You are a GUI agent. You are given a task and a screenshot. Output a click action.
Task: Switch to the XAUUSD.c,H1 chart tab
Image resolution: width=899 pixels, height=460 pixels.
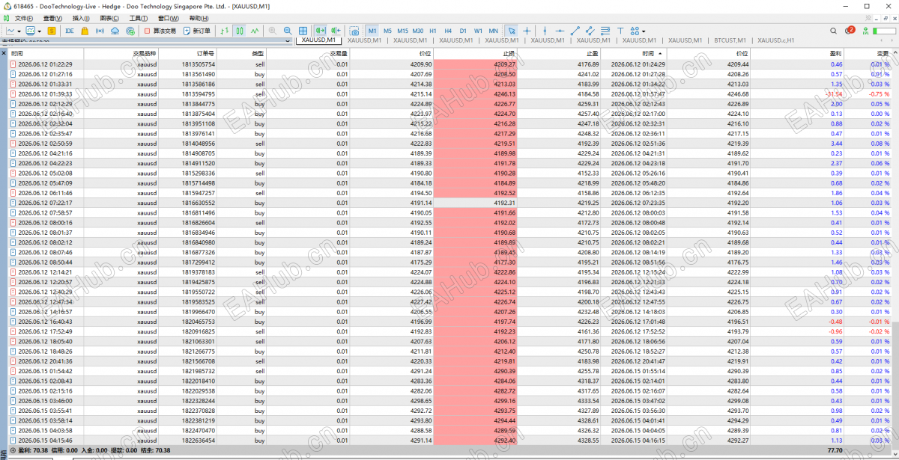[777, 40]
